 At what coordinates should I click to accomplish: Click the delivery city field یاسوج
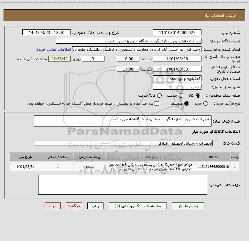coord(177,87)
